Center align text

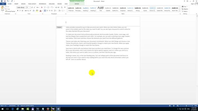(x=47, y=11)
